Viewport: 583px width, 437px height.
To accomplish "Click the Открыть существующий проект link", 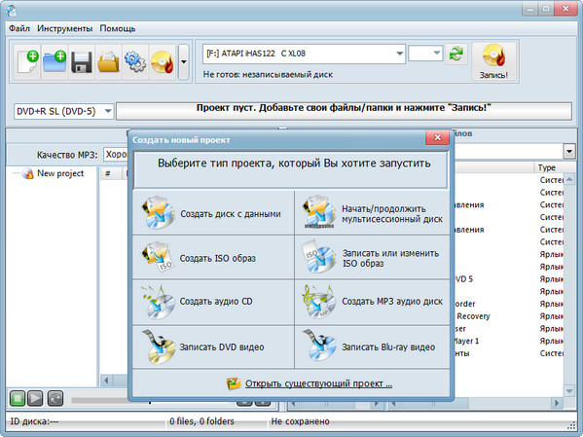I will click(318, 383).
